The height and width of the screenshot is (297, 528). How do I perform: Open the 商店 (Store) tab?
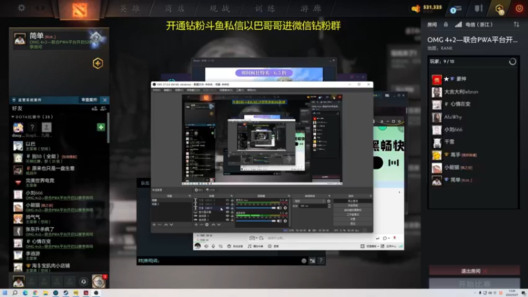175,9
